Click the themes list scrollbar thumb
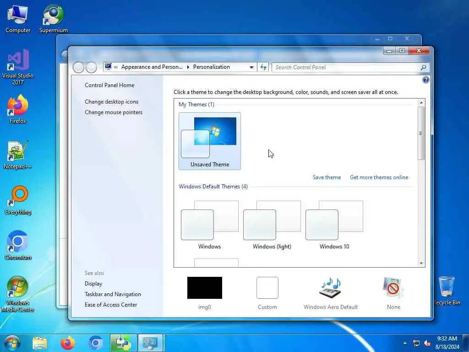 click(421, 133)
